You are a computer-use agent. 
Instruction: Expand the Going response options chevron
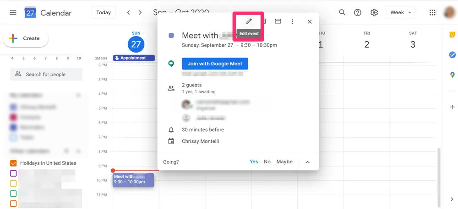(307, 162)
